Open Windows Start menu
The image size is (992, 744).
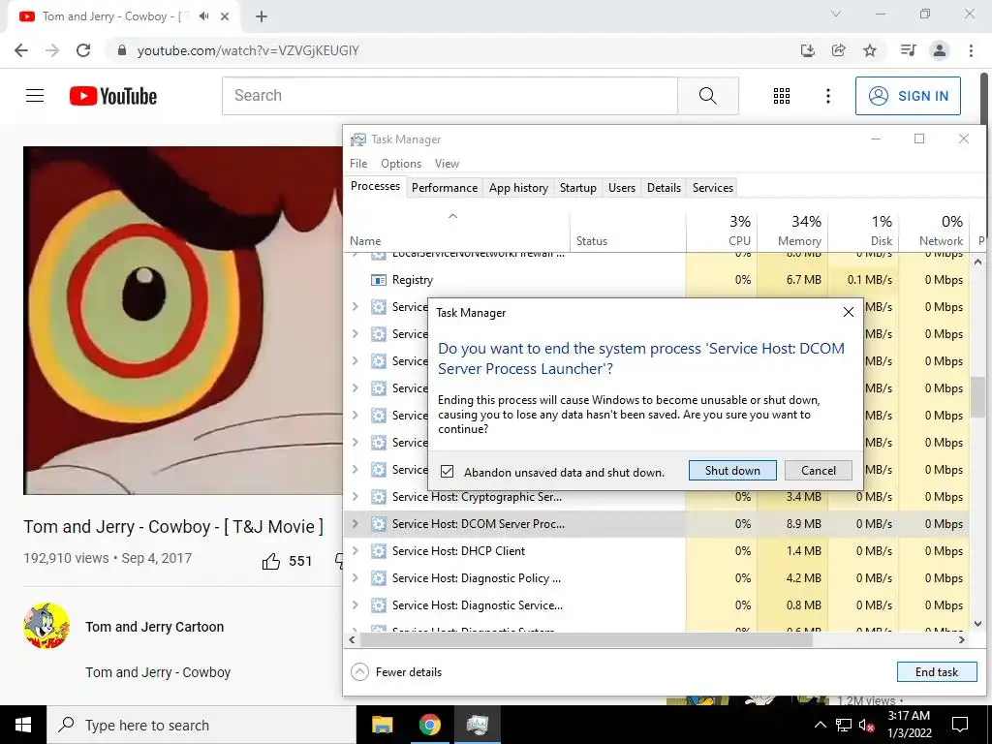(23, 725)
